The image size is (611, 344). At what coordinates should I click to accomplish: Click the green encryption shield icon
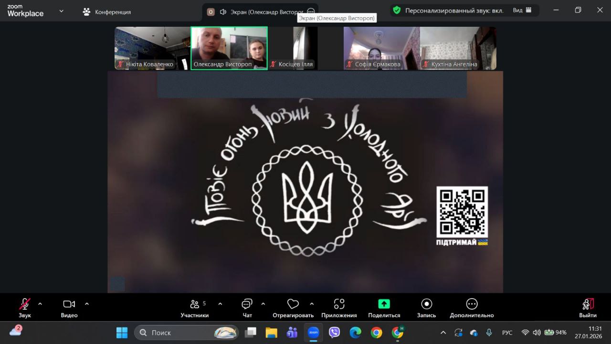coord(397,11)
